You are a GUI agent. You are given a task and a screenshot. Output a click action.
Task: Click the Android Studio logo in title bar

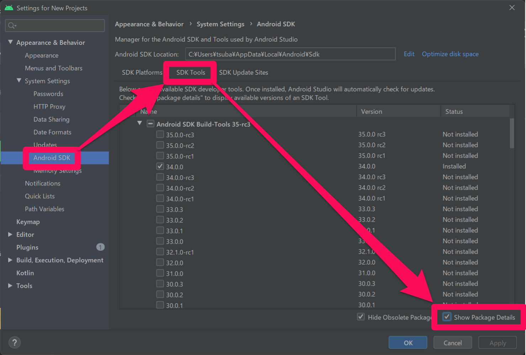coord(9,8)
